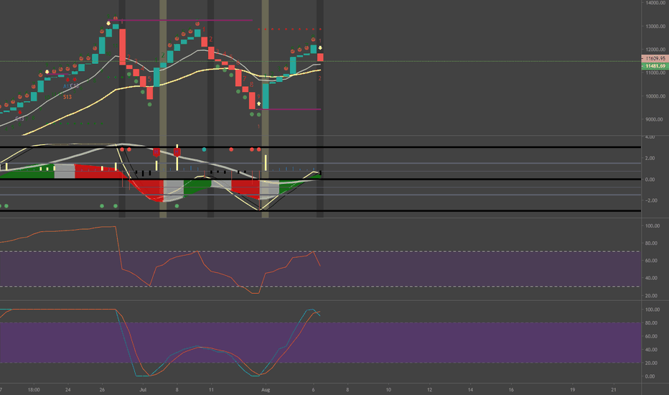The width and height of the screenshot is (669, 395).
Task: Click the yellow arrow above the latest candle
Action: [320, 48]
